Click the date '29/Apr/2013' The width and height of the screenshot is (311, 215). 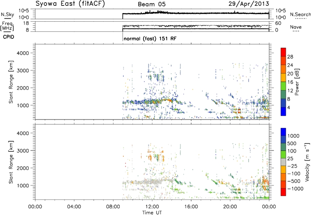click(x=249, y=4)
